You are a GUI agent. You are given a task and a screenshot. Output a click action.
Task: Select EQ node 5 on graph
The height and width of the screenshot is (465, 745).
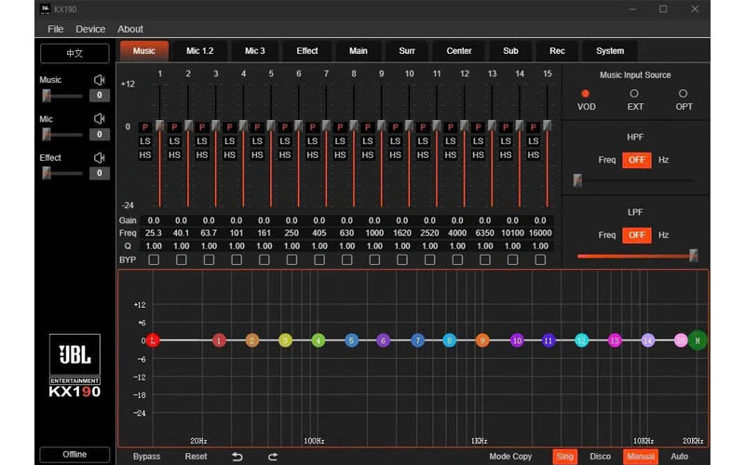pyautogui.click(x=351, y=340)
